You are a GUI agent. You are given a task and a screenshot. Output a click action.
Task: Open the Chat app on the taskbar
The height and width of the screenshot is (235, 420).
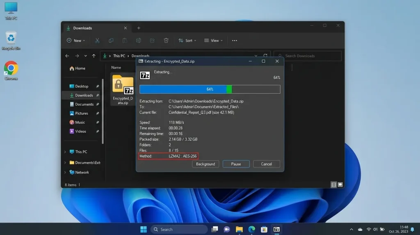coord(227,229)
